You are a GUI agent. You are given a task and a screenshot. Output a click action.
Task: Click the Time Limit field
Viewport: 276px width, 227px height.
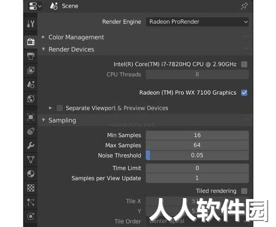click(x=197, y=168)
